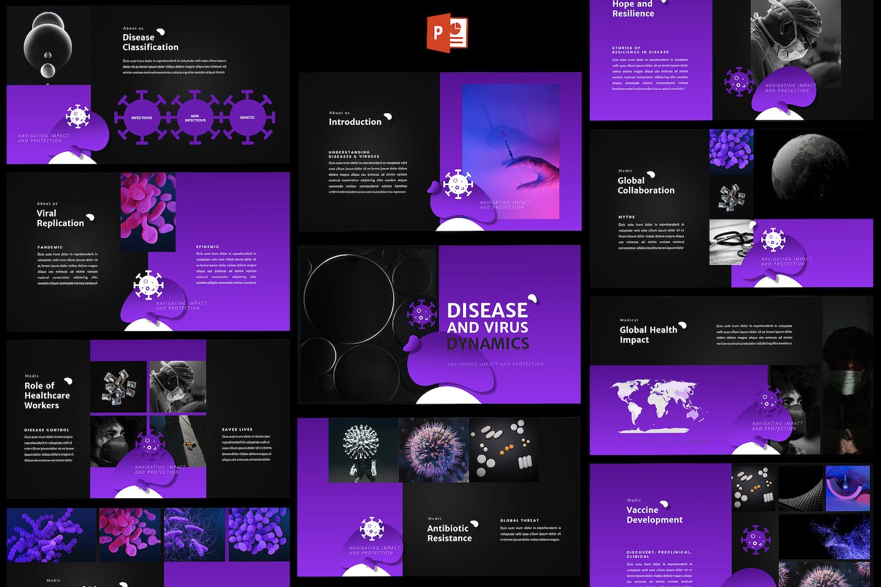This screenshot has width=881, height=587.
Task: Click the Role of Healthcare Workers heading
Action: click(47, 395)
